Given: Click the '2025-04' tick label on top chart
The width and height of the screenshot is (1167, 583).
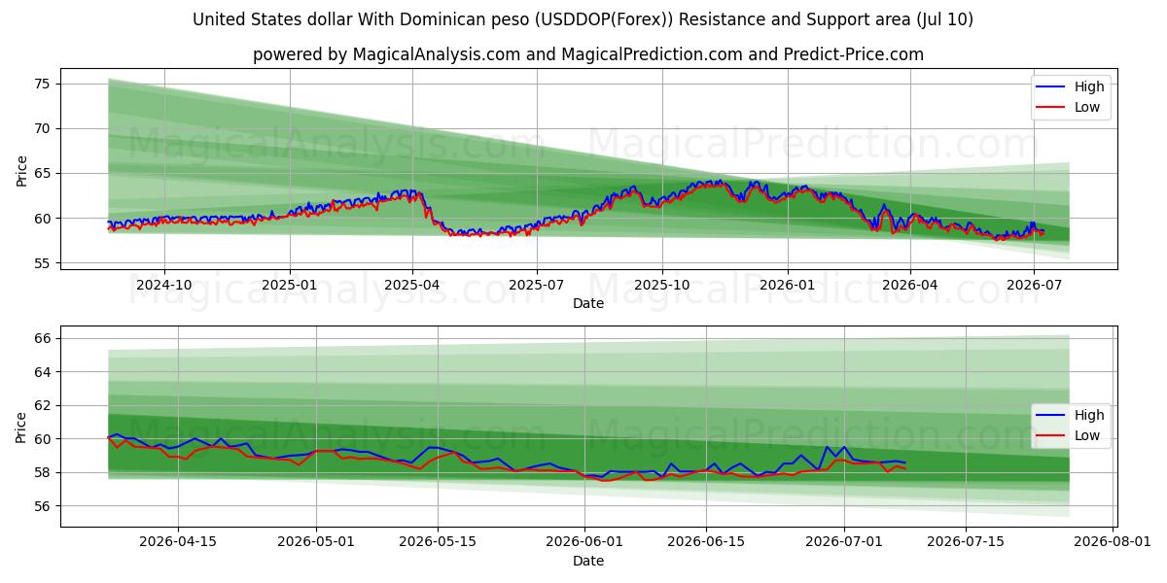Looking at the screenshot, I should click(x=413, y=284).
